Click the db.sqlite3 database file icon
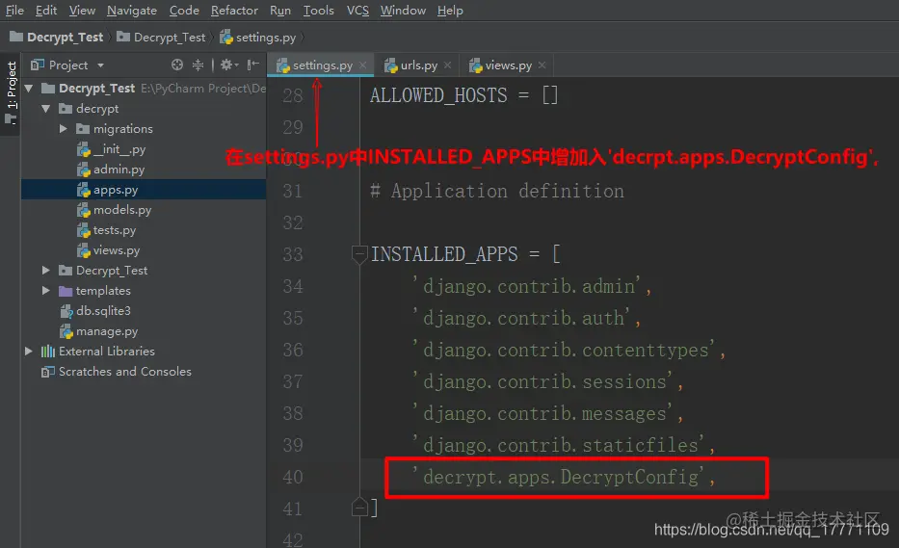The height and width of the screenshot is (548, 899). pos(66,311)
